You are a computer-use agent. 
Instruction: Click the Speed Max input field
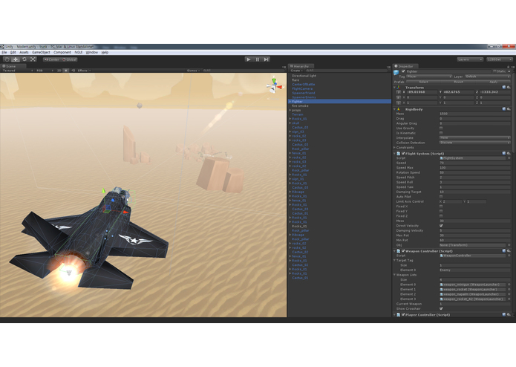475,168
